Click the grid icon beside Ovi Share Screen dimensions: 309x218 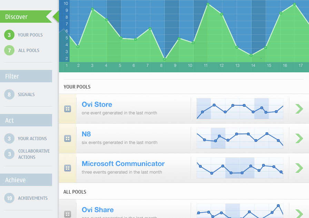(x=68, y=214)
